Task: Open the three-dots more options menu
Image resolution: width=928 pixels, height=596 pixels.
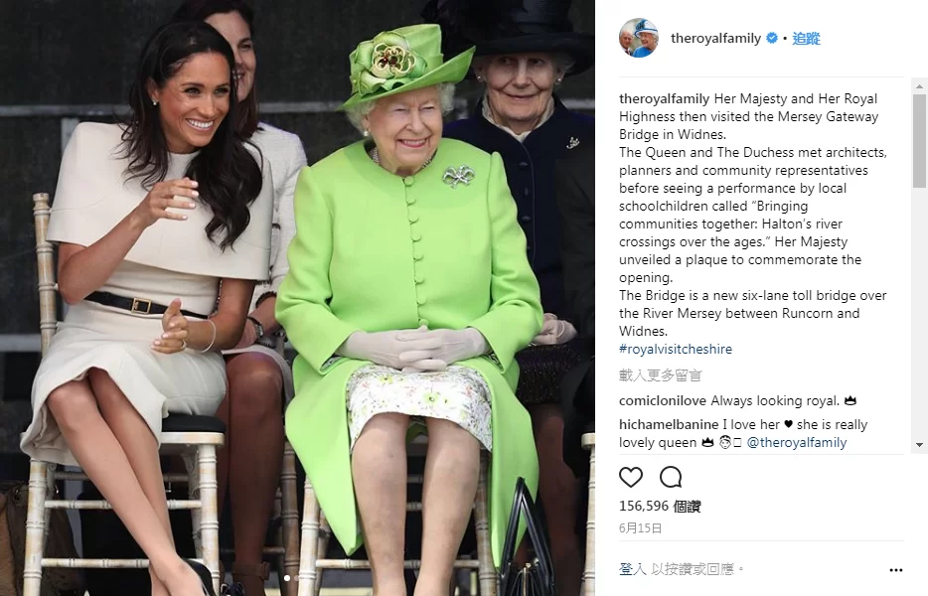Action: (895, 570)
